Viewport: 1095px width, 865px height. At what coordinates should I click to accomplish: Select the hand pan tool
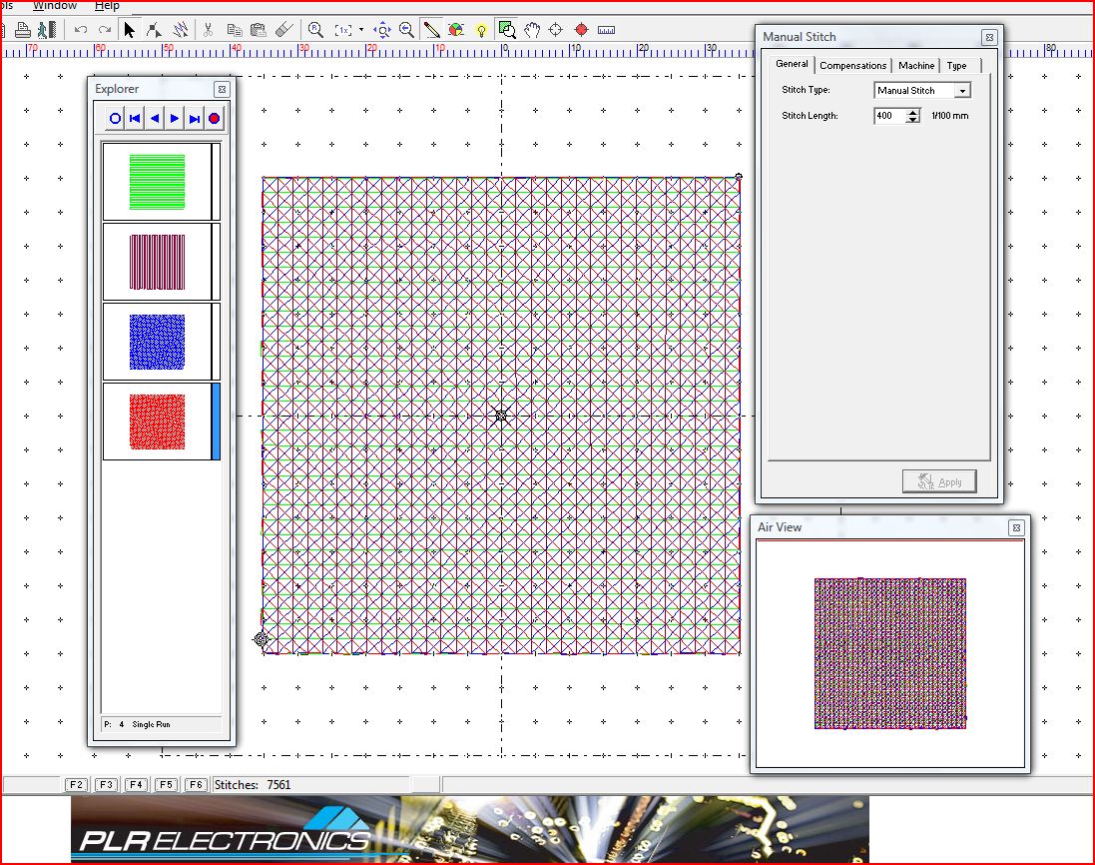tap(532, 30)
